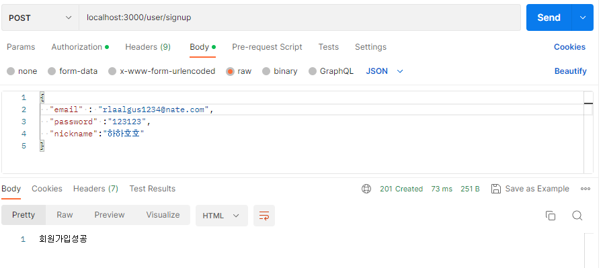Click the 73 ms response time
Viewport: 605px width, 268px height.
442,189
